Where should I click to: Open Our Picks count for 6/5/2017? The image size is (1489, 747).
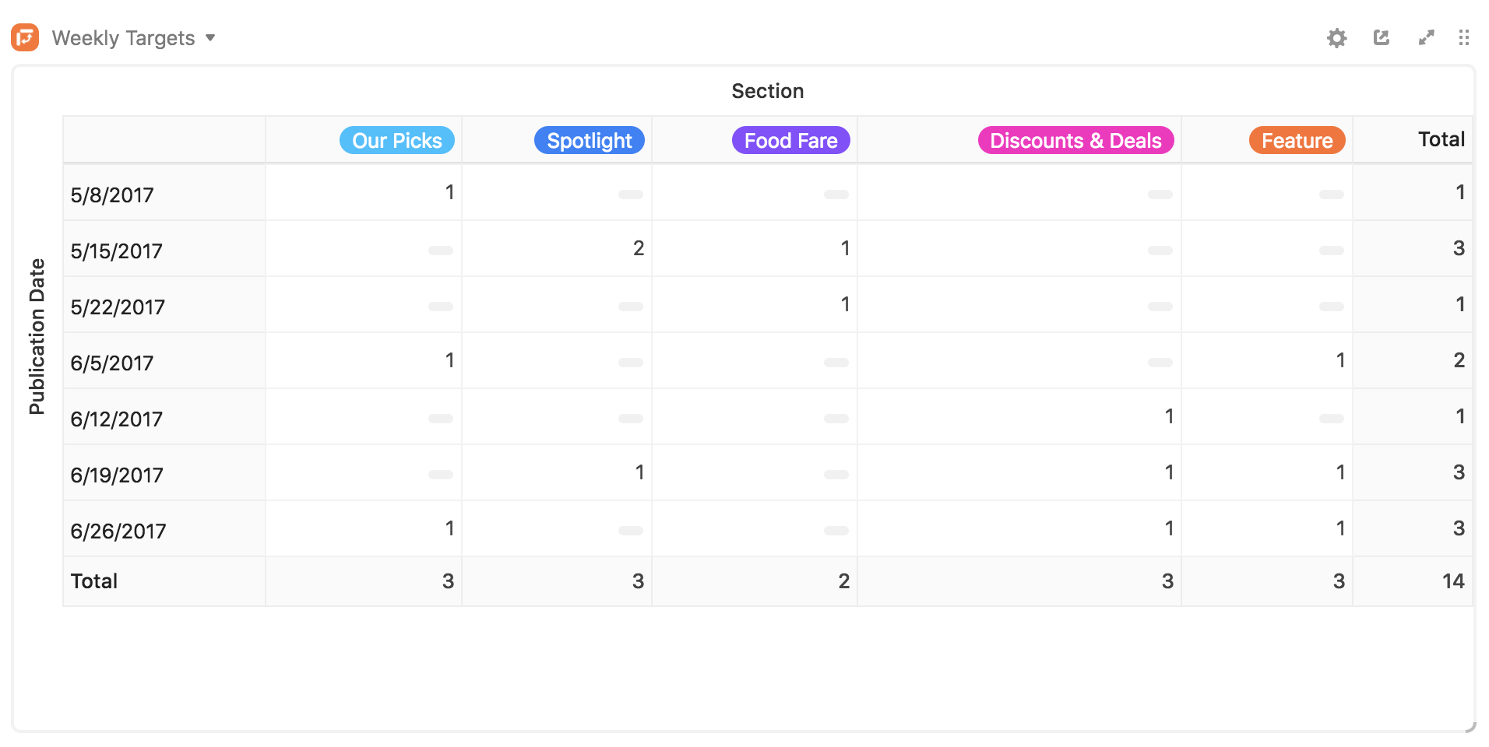point(449,360)
